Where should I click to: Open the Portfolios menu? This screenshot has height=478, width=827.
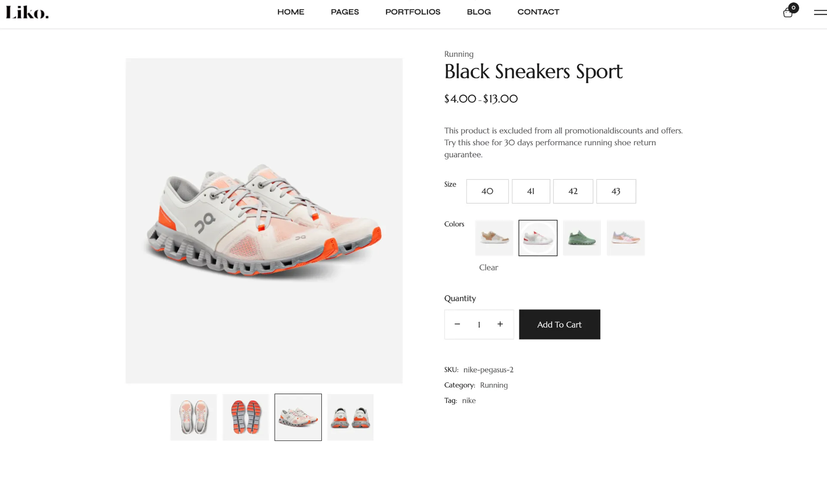point(413,12)
